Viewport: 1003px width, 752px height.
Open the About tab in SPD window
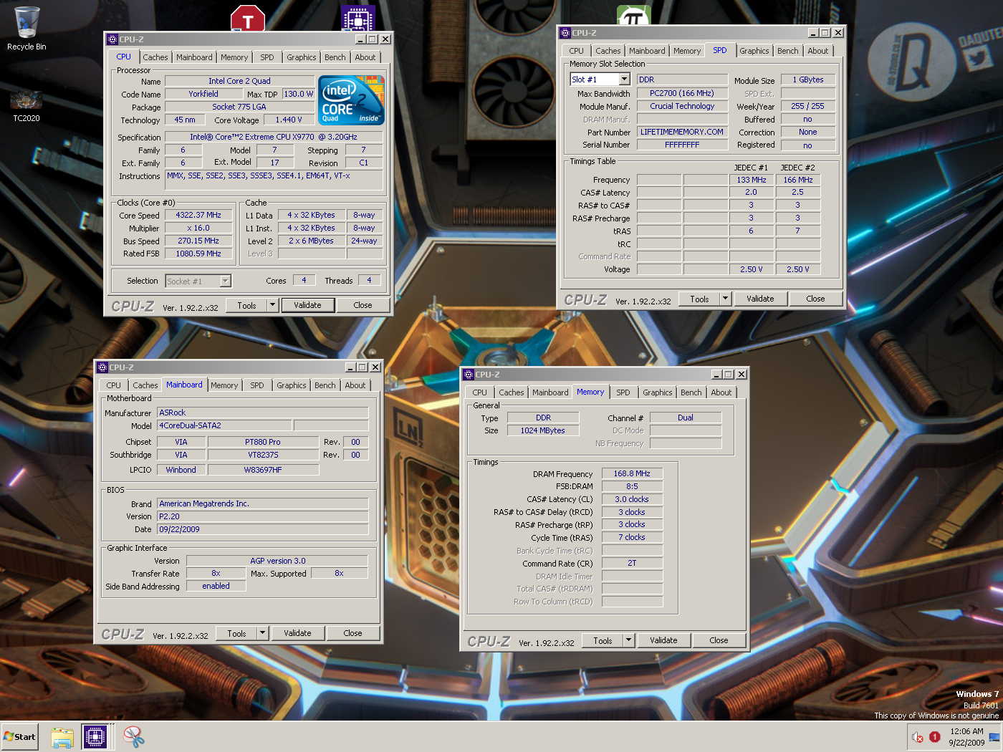[817, 51]
